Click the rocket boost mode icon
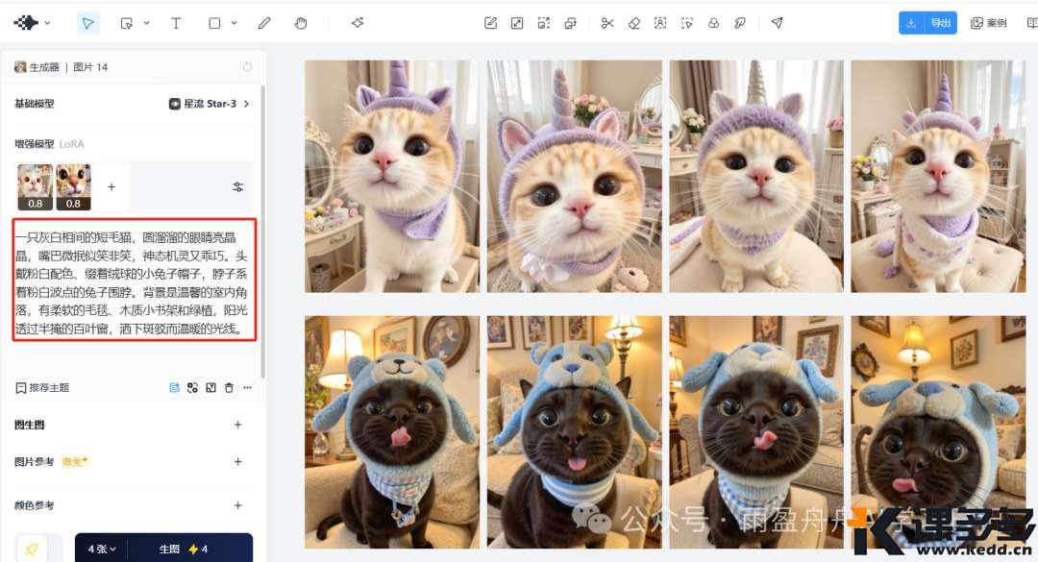The height and width of the screenshot is (562, 1038). click(x=32, y=549)
